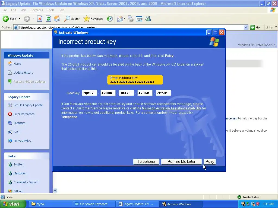Click the second product key field 42MBK
This screenshot has width=278, height=208.
(x=108, y=93)
